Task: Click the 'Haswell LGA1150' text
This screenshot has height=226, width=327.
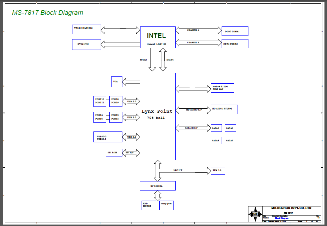Action: tap(156, 44)
